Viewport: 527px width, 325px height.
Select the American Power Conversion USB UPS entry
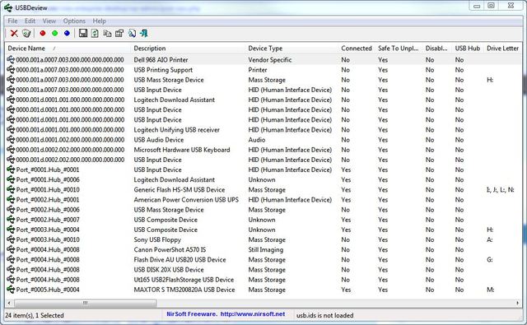186,200
